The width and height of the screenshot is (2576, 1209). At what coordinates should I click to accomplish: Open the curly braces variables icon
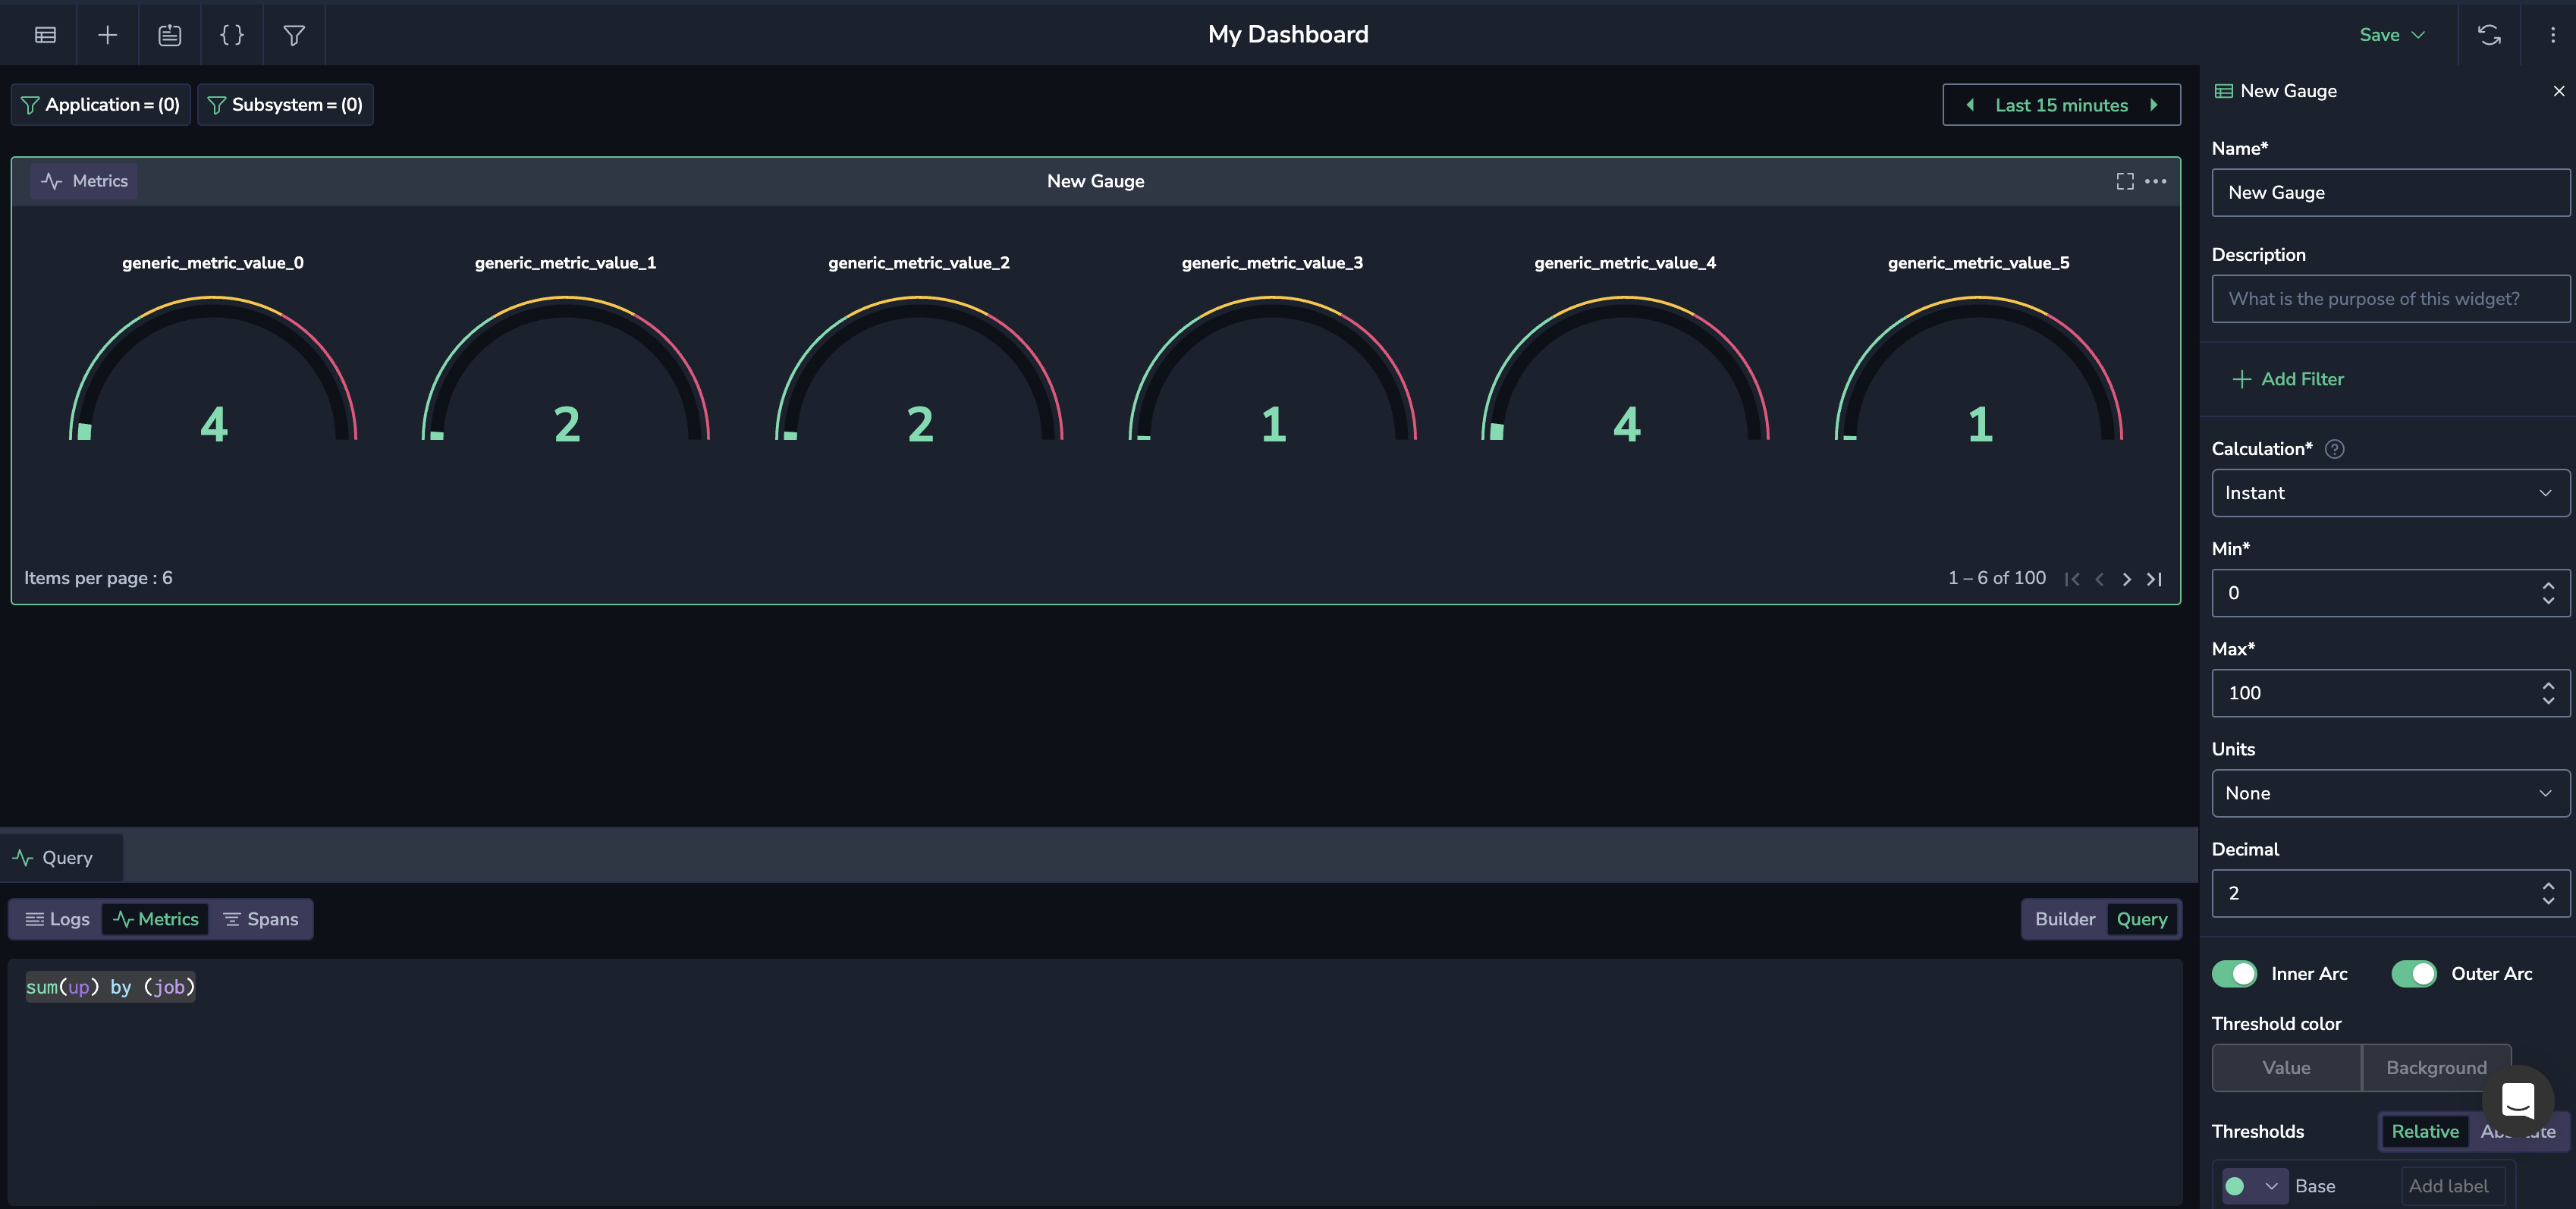pos(232,35)
